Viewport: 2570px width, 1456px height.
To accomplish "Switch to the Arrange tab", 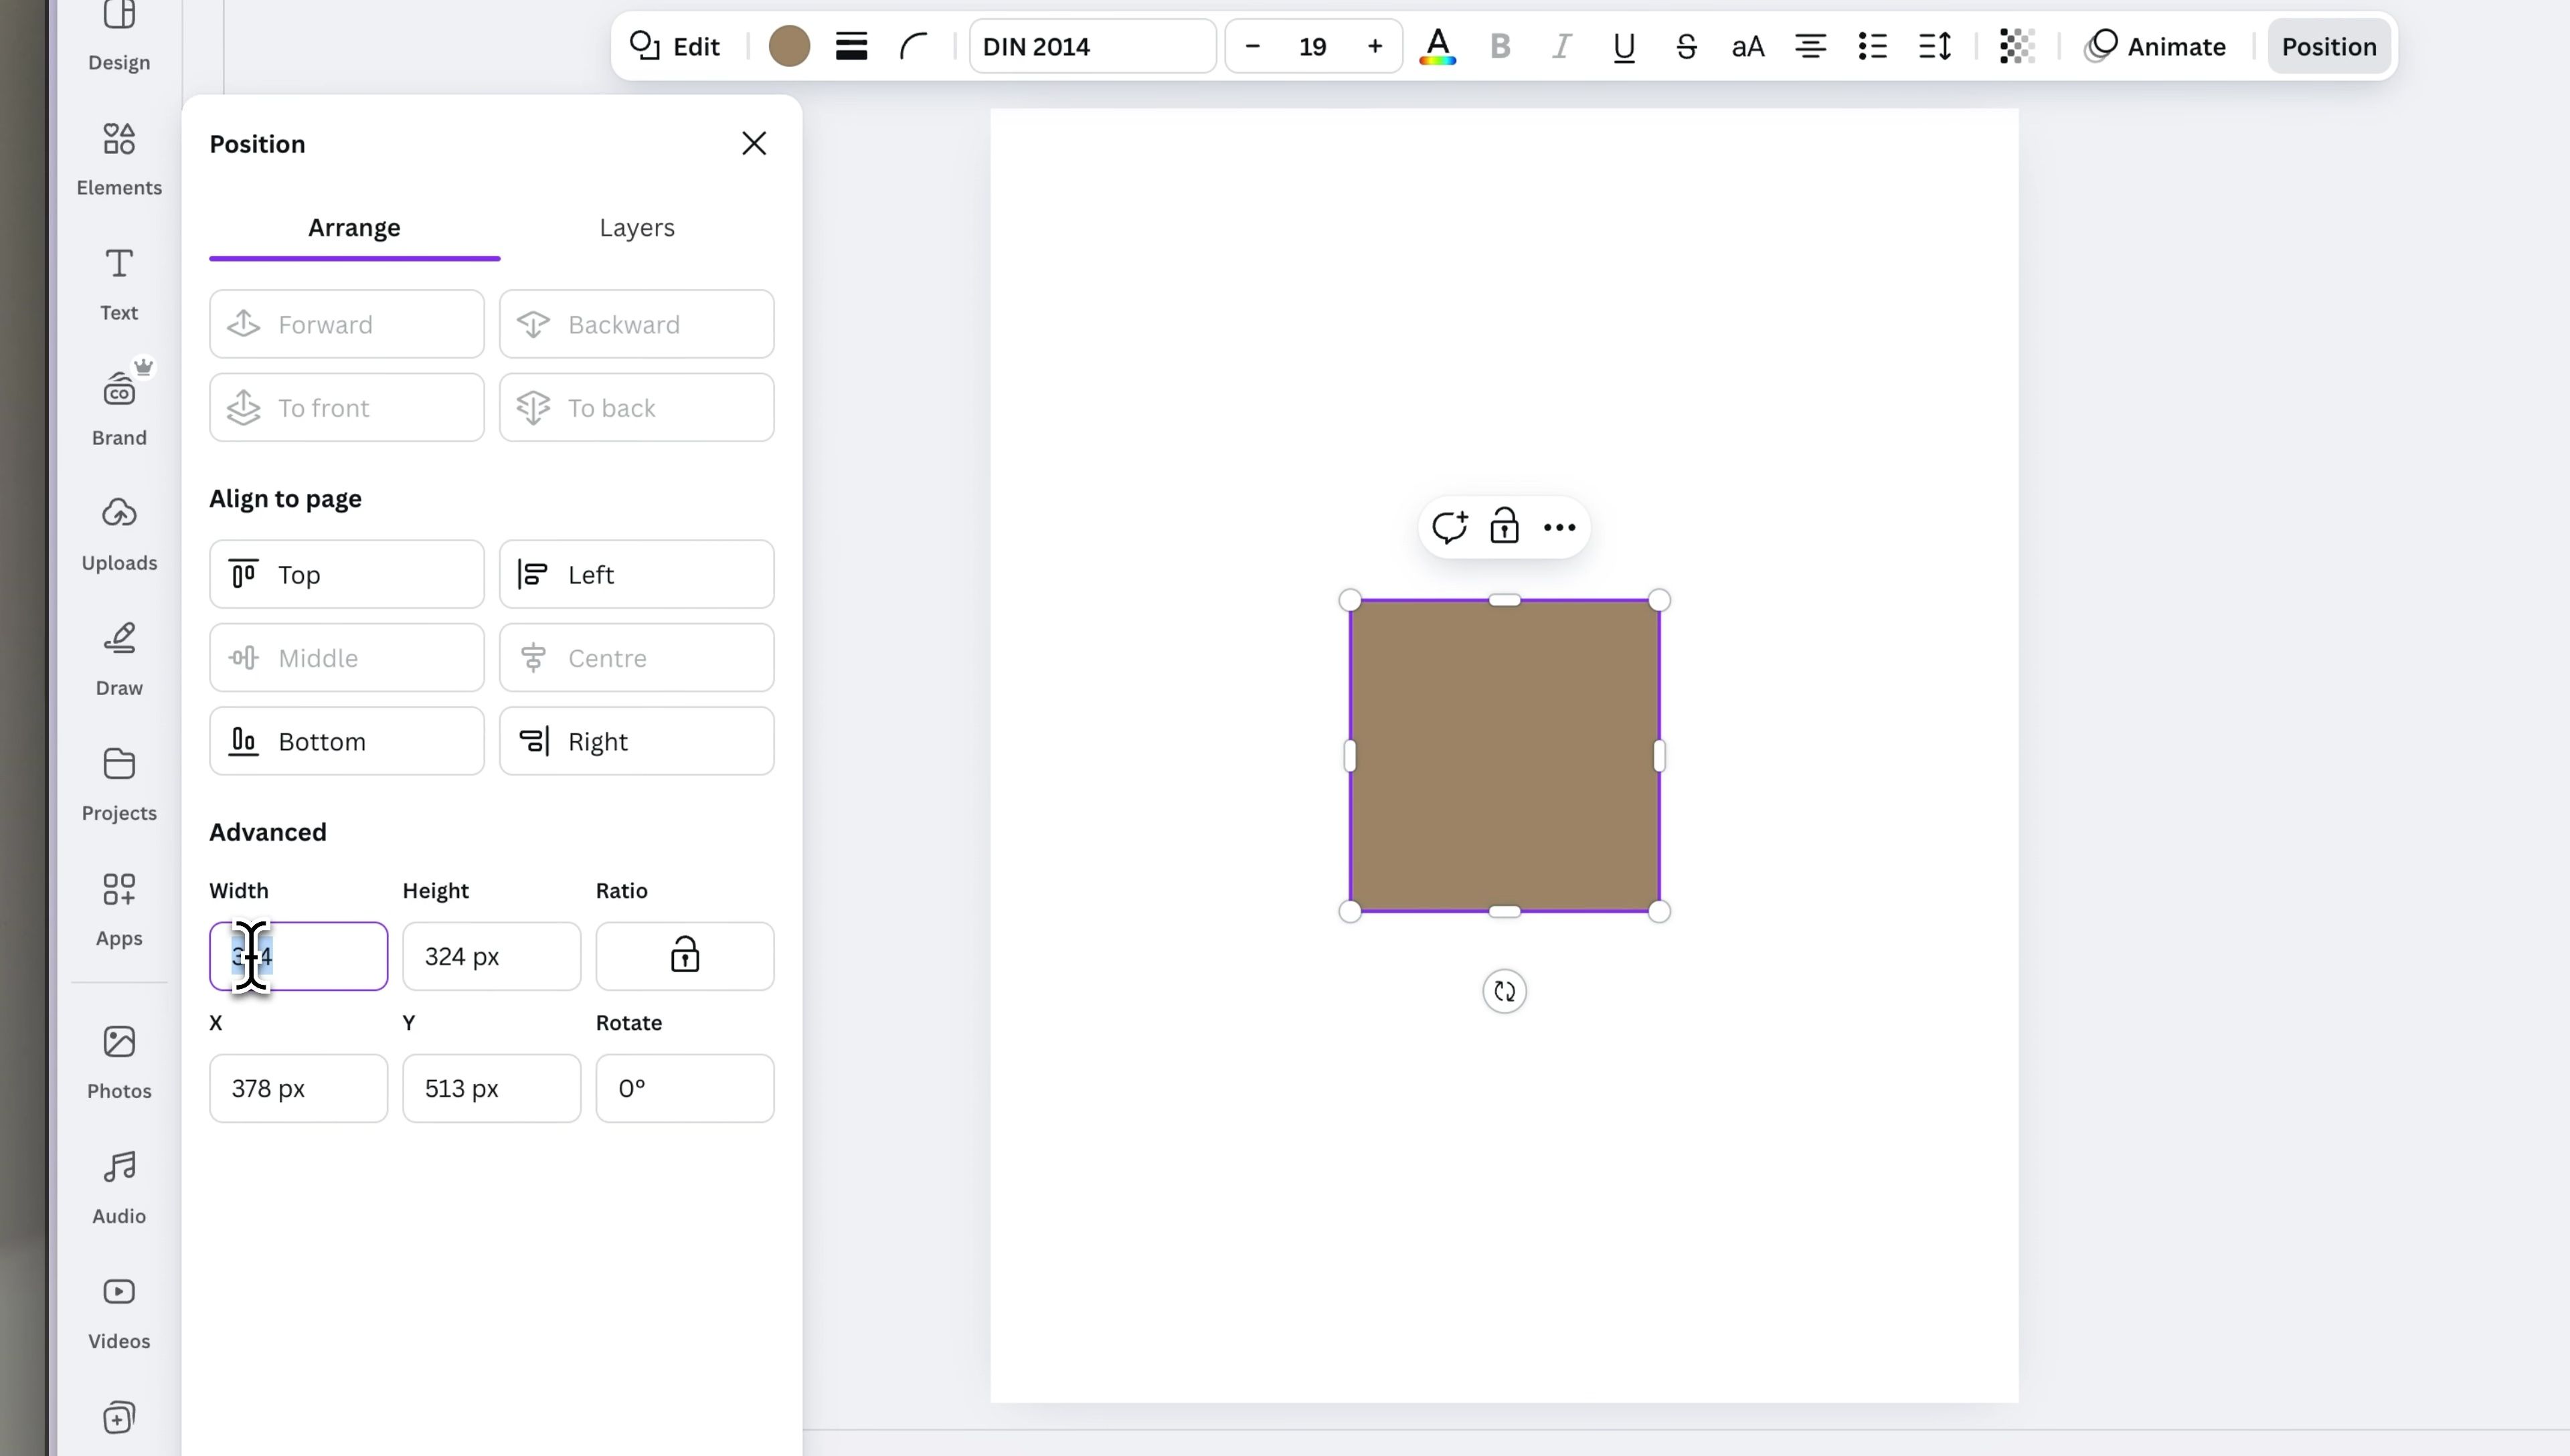I will 354,228.
